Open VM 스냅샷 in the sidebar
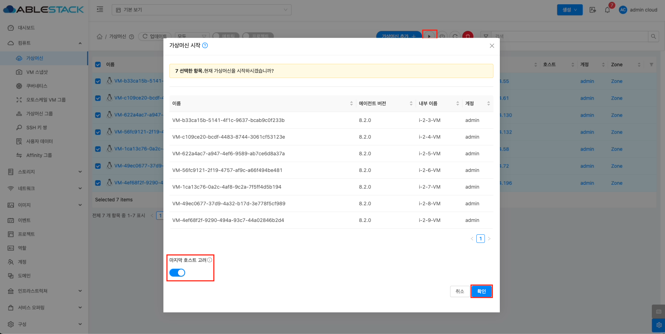Screen dimensions: 665x334 pyautogui.click(x=37, y=72)
